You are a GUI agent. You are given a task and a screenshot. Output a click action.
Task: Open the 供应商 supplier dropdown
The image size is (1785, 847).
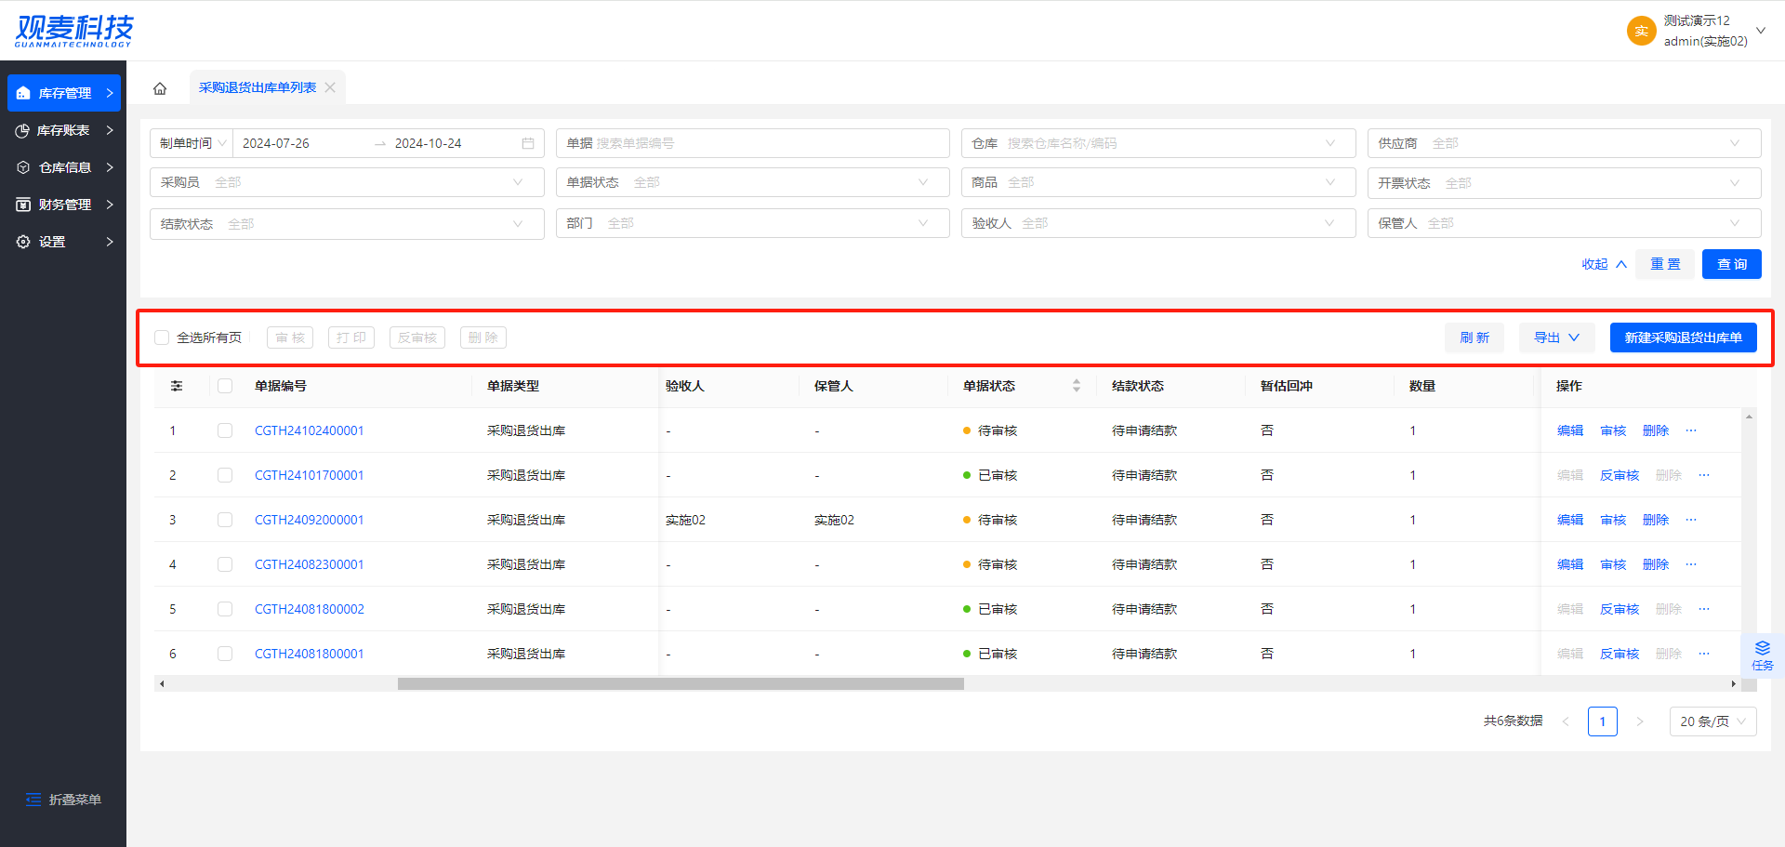pyautogui.click(x=1564, y=143)
